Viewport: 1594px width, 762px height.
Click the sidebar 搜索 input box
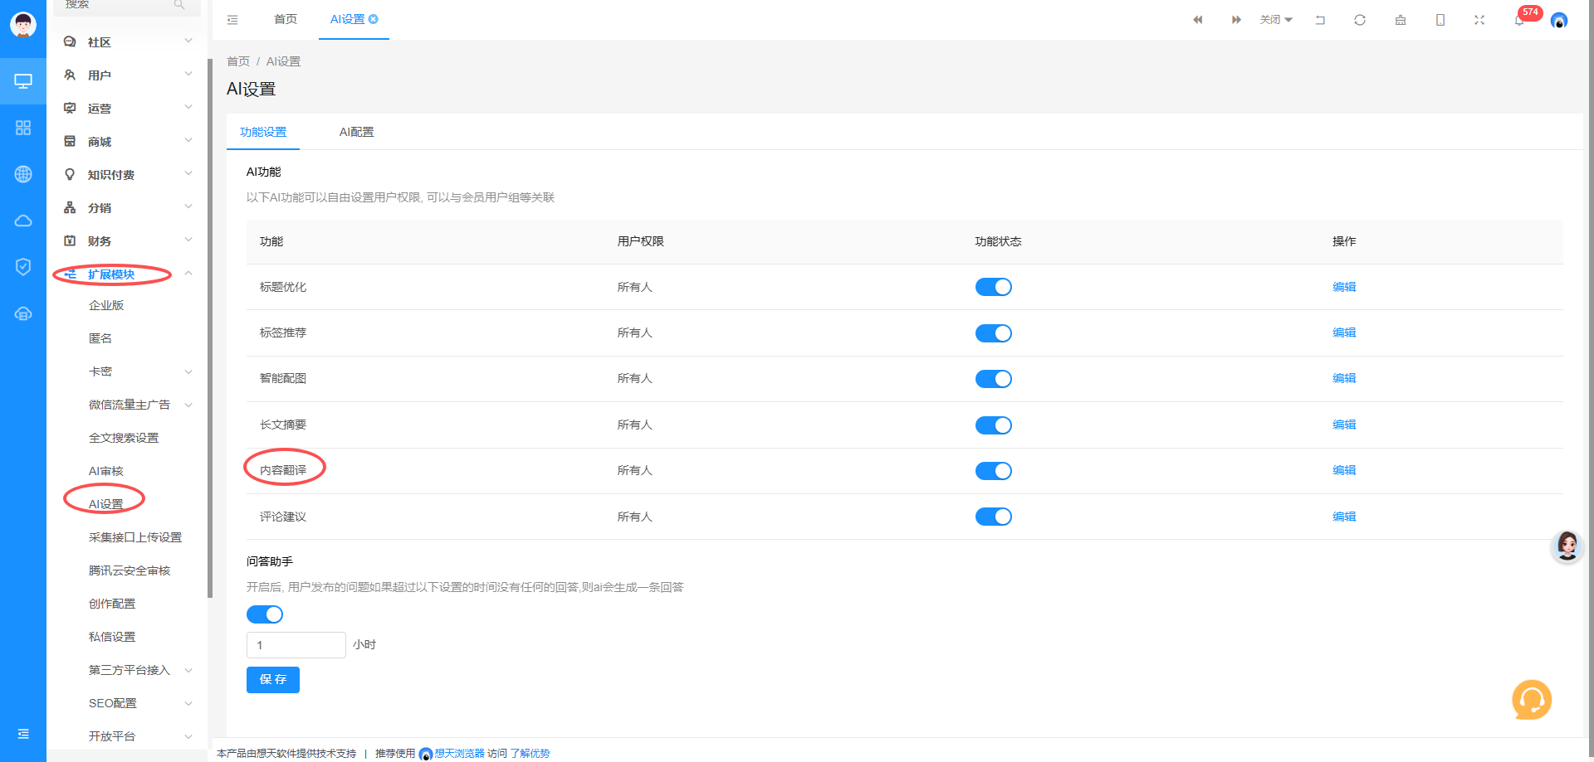point(127,5)
